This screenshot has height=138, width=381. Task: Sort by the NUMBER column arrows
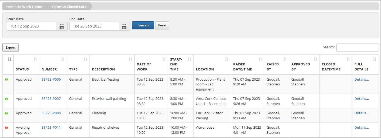point(63,59)
